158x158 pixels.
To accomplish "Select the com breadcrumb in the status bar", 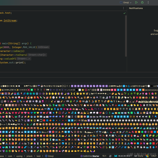I will tap(10, 156).
